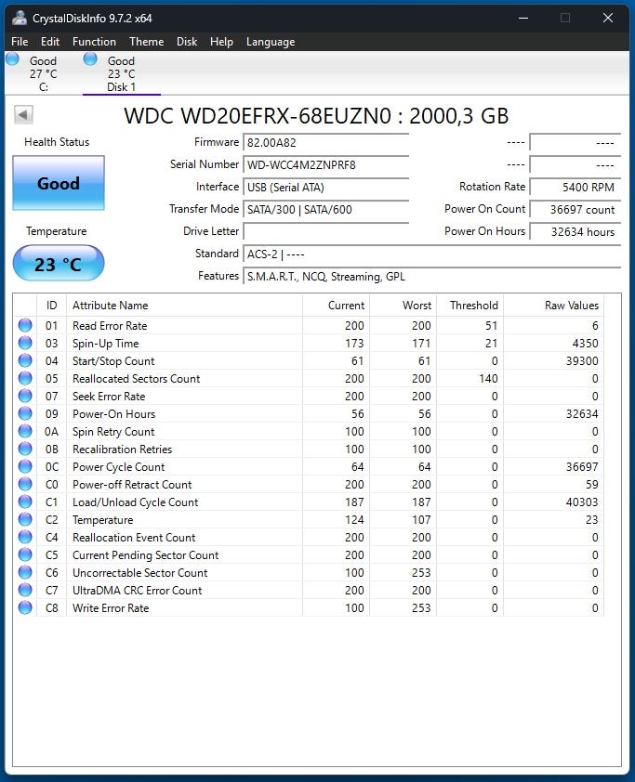Click raw value 39300 in Start/Stop Count
This screenshot has height=782, width=635.
point(582,361)
